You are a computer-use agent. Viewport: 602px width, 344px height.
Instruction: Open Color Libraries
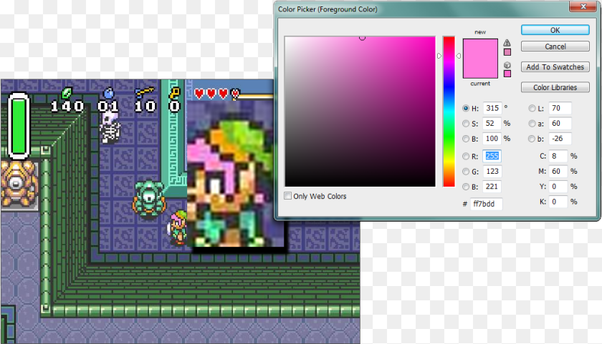pos(555,87)
